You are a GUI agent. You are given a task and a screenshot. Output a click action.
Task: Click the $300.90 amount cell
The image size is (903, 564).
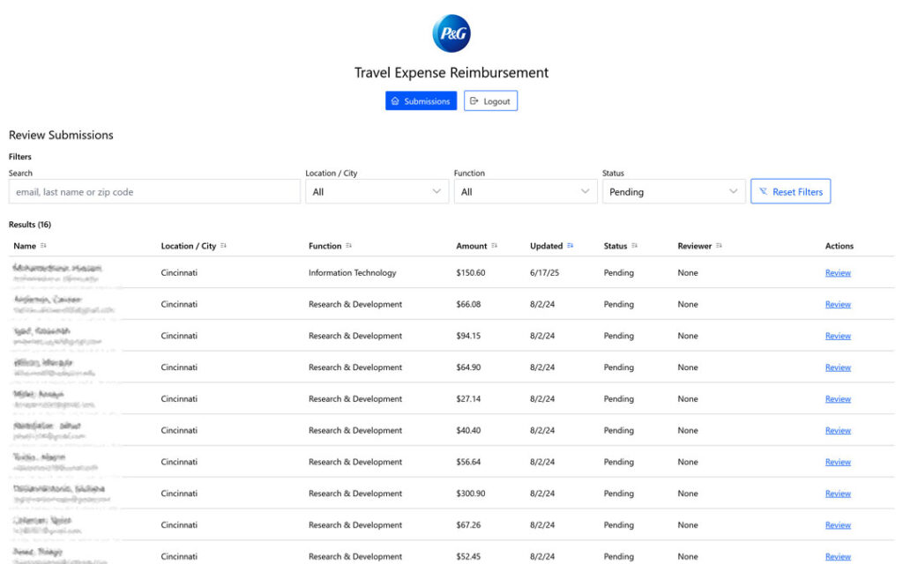[x=471, y=493]
